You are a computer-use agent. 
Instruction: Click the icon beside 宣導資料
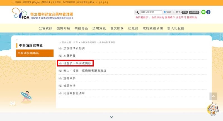tap(60, 78)
